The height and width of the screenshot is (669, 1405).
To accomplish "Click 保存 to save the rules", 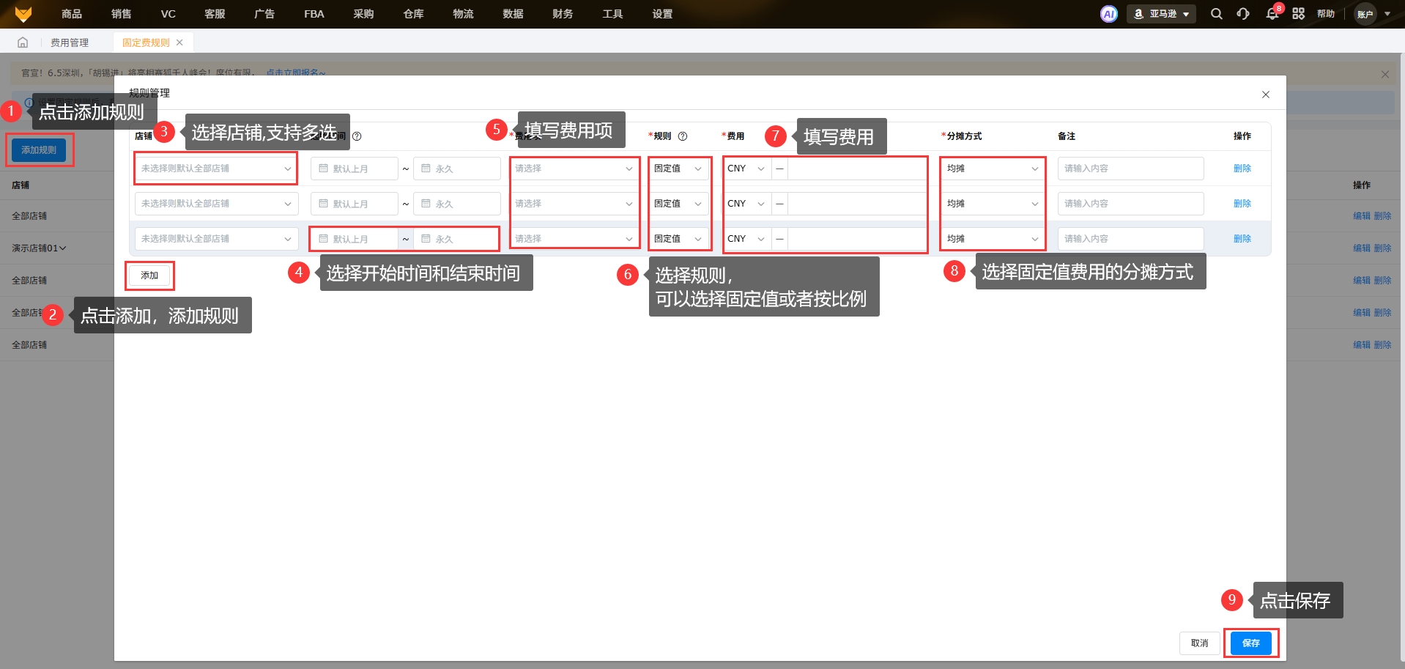I will pyautogui.click(x=1251, y=643).
